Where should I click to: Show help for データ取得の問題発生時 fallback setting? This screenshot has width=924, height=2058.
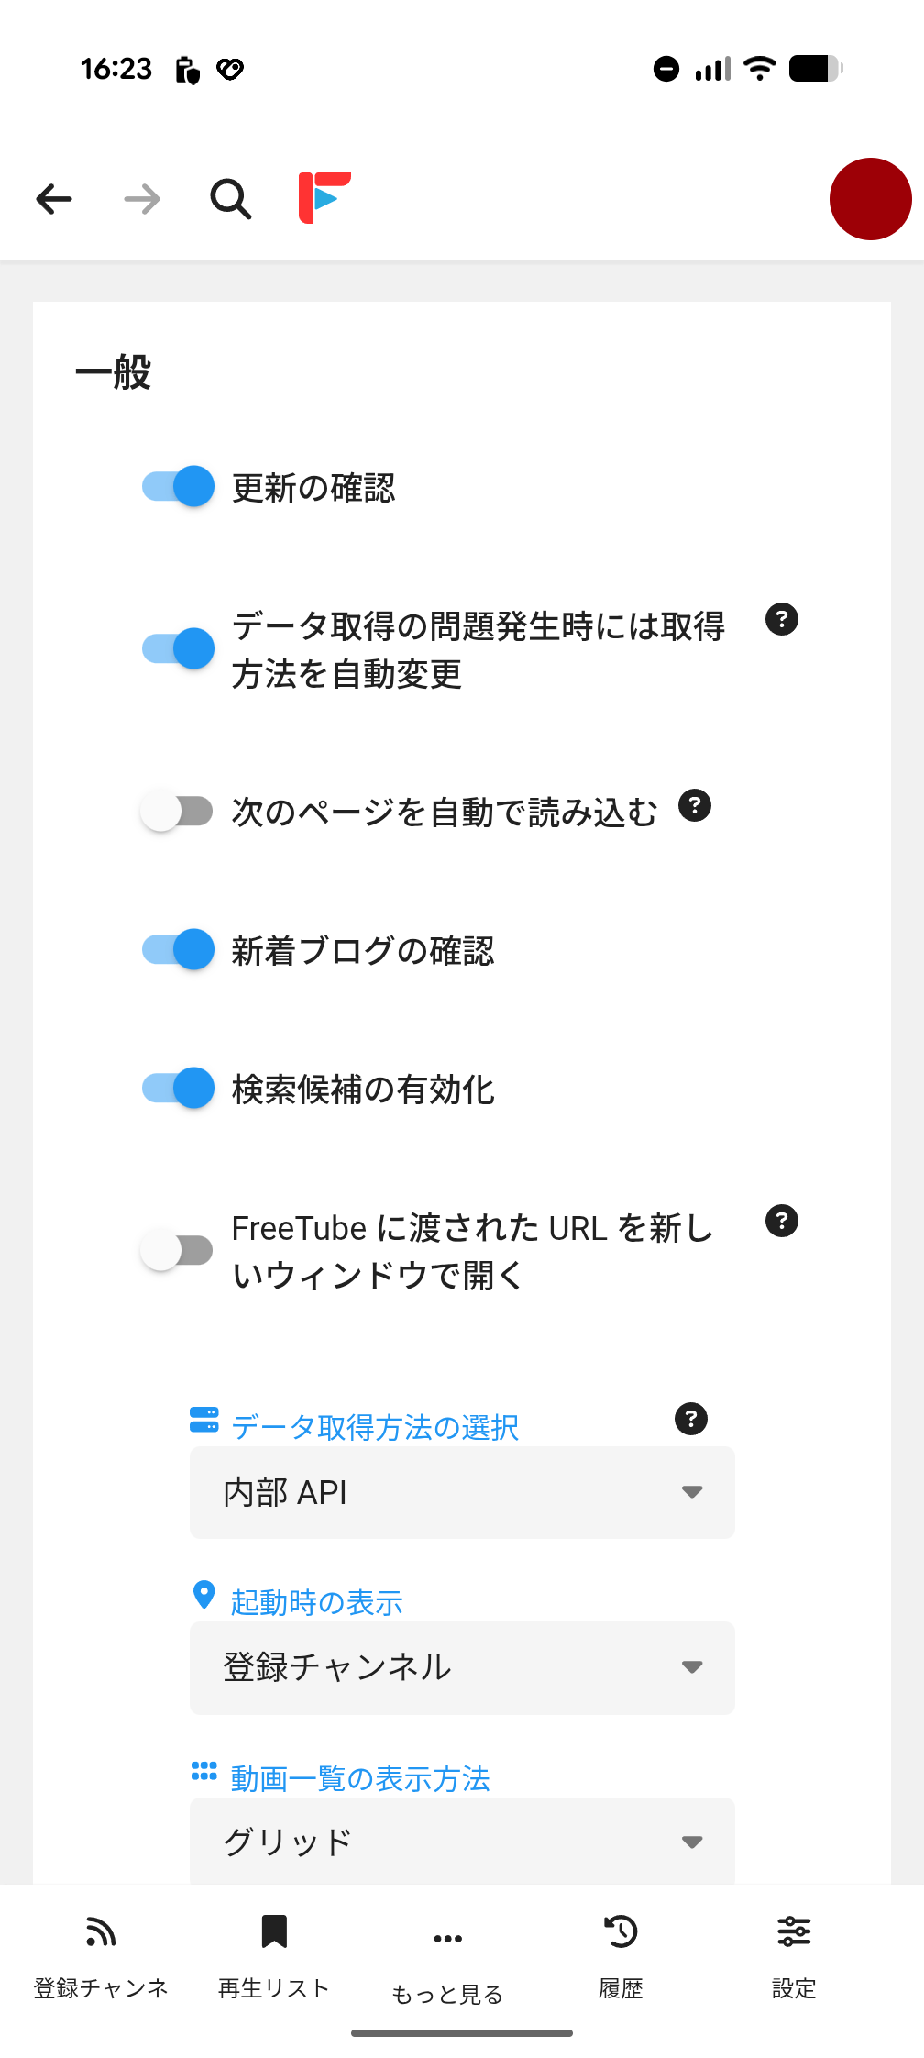(x=781, y=620)
